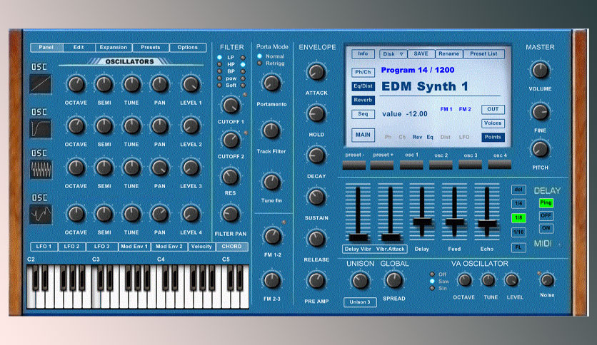This screenshot has height=345, width=597.
Task: Select the BP filter type radio
Action: click(x=220, y=71)
